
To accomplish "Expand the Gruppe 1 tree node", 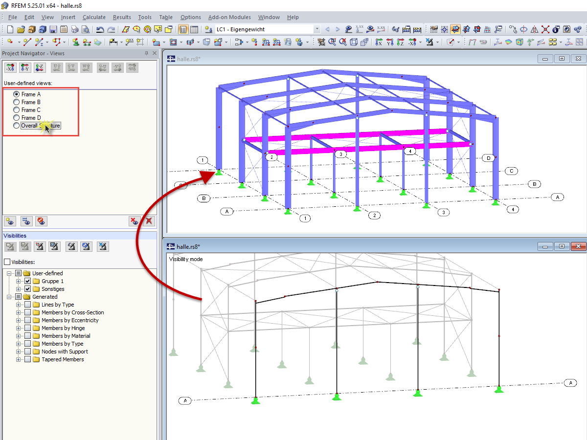I will coord(19,281).
